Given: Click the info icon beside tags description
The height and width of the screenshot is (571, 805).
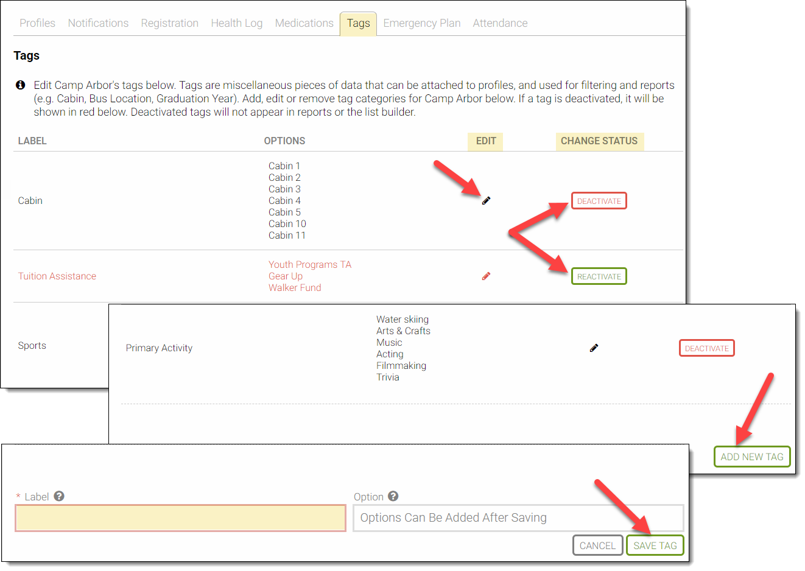Looking at the screenshot, I should [21, 85].
